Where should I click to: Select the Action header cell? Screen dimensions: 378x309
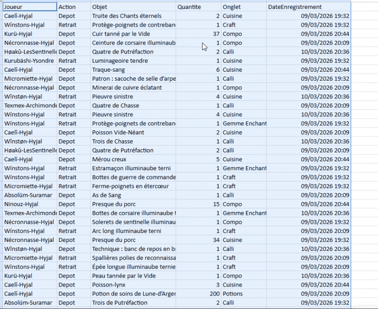click(74, 7)
